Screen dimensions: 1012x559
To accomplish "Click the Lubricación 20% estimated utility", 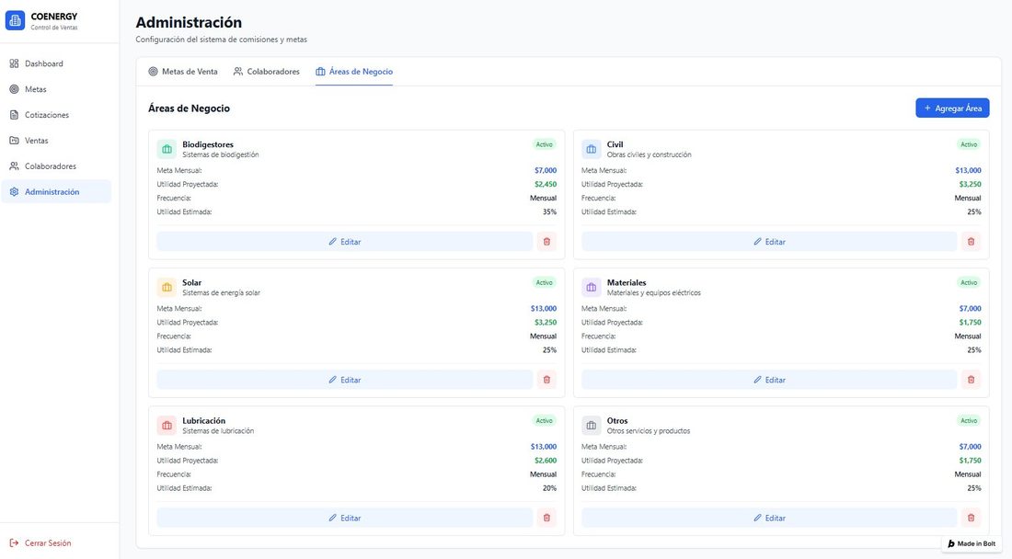I will click(x=549, y=488).
